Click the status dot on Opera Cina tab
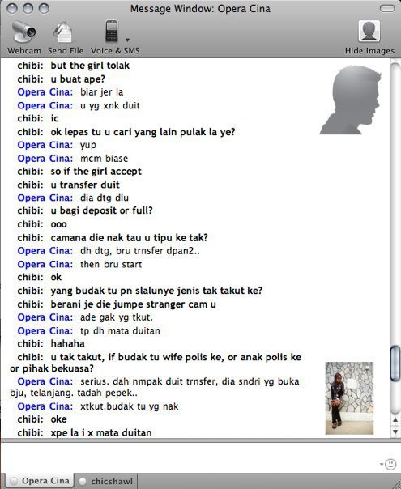The height and width of the screenshot is (489, 401). point(14,481)
